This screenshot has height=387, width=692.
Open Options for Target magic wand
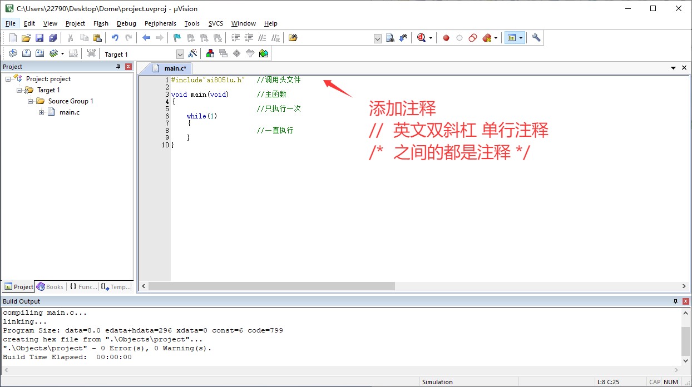pos(192,53)
